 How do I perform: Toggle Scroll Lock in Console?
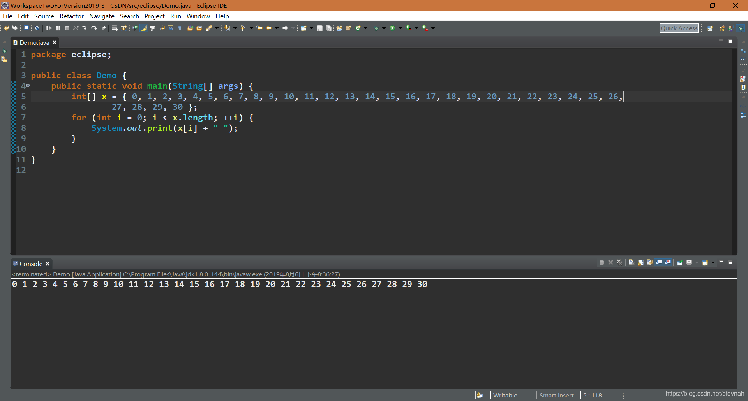[640, 262]
